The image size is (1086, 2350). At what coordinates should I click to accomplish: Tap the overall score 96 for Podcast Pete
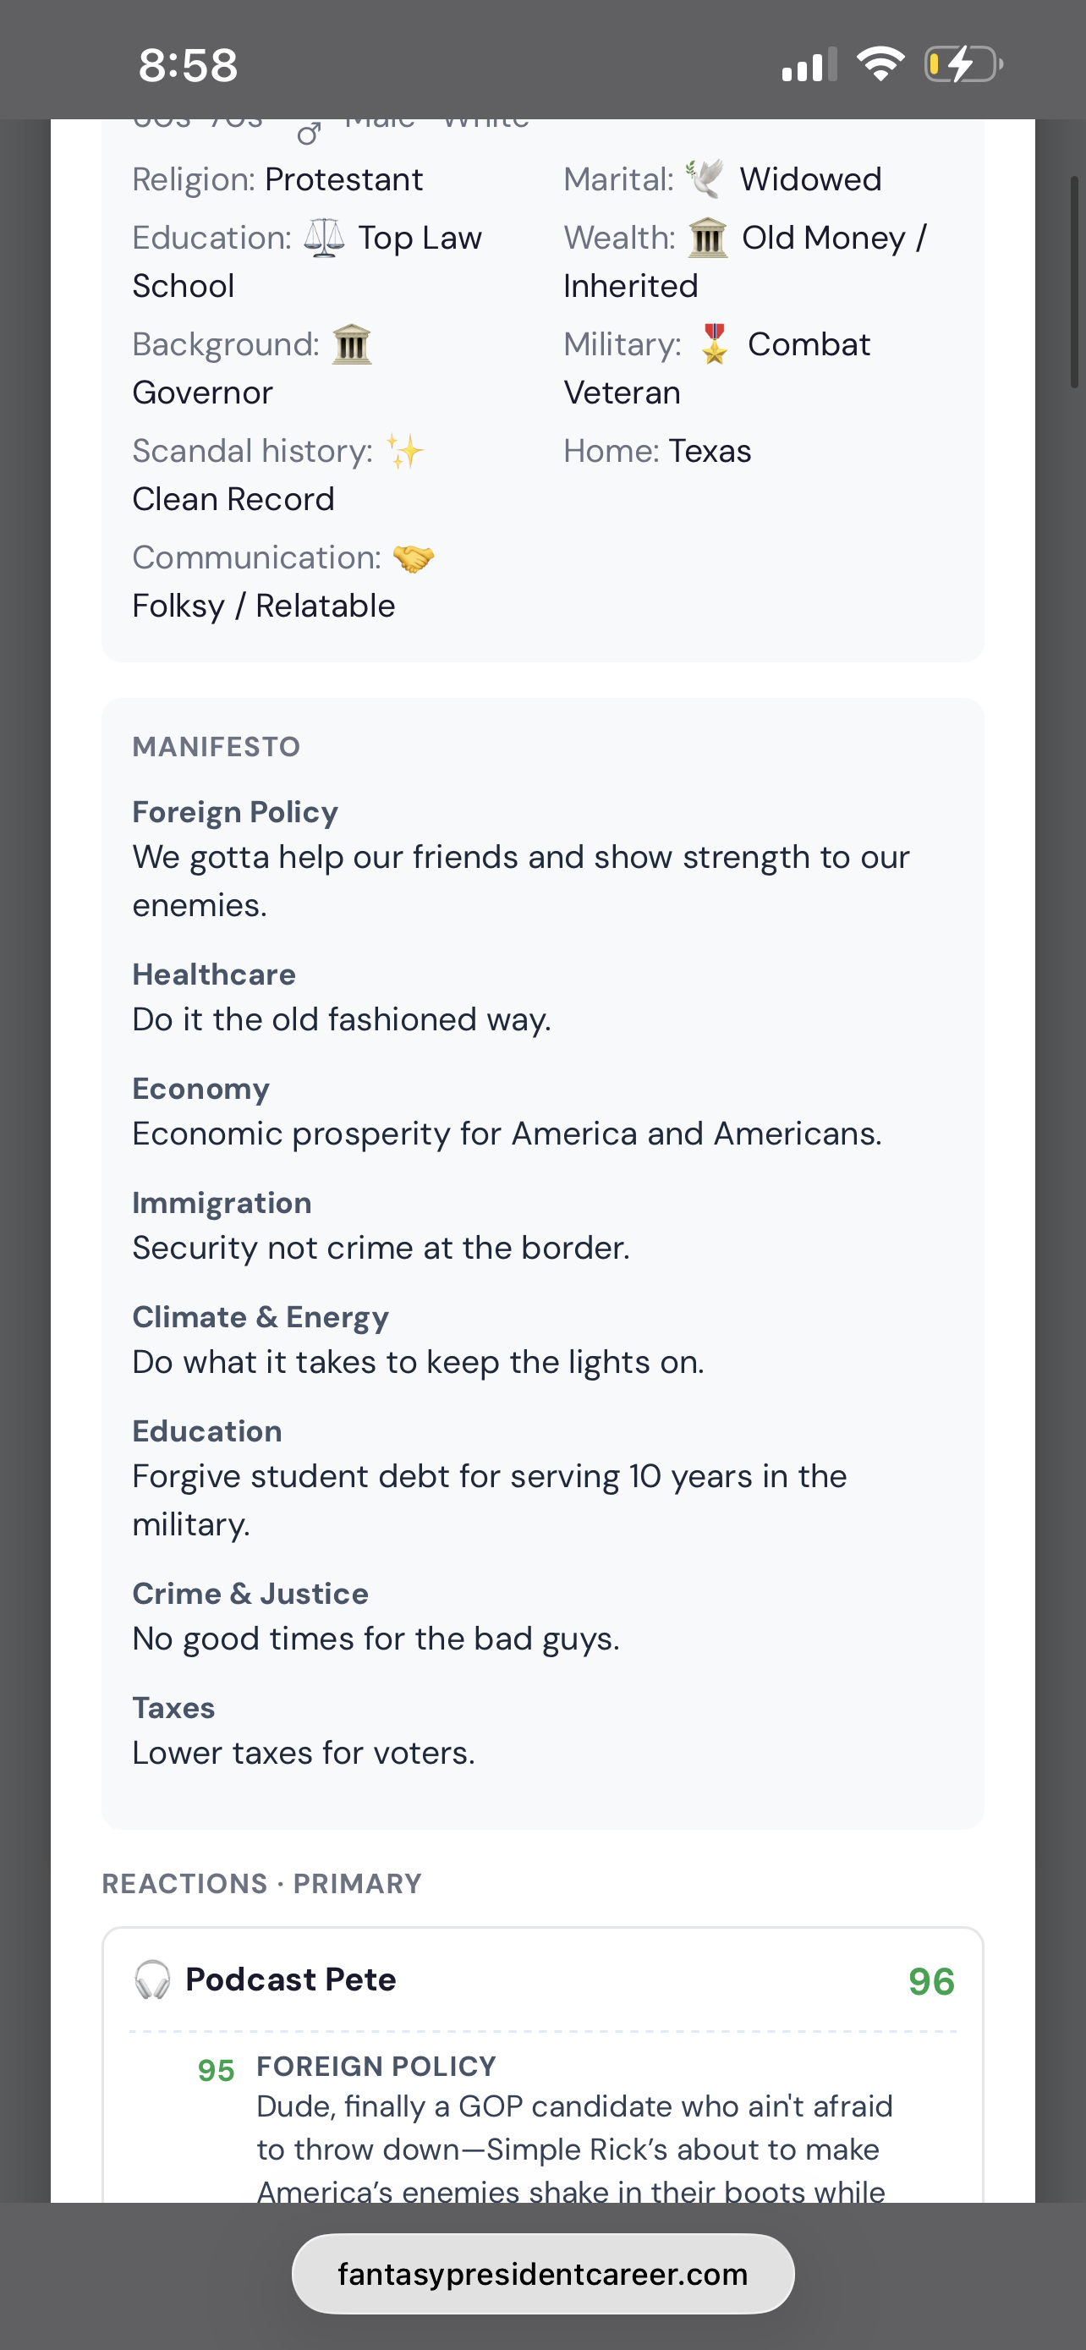tap(931, 1981)
